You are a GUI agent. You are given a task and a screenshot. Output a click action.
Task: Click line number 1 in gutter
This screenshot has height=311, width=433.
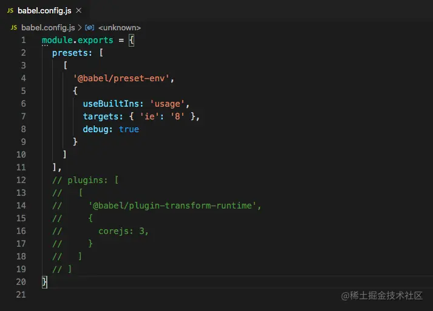click(24, 40)
